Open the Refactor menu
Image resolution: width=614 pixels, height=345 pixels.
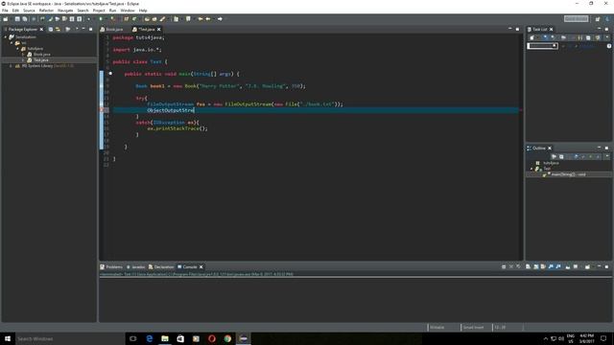click(46, 11)
